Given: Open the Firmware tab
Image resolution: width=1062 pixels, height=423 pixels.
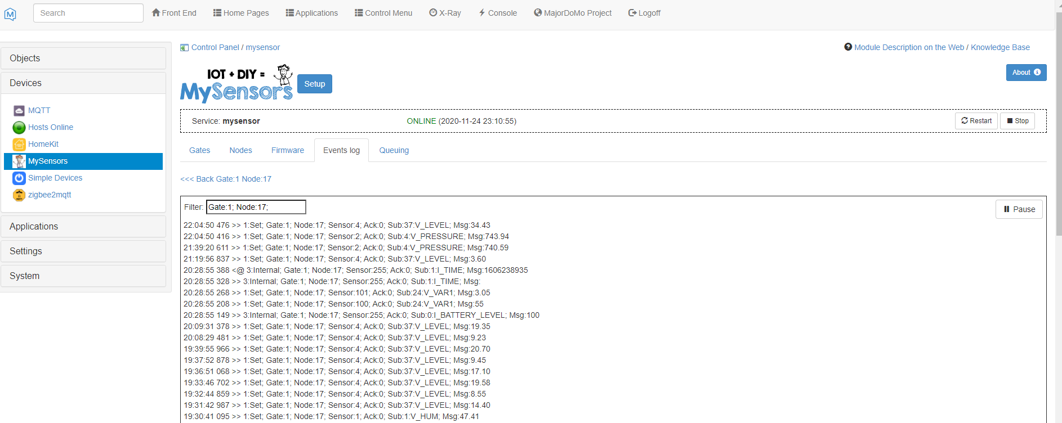Looking at the screenshot, I should click(x=287, y=151).
